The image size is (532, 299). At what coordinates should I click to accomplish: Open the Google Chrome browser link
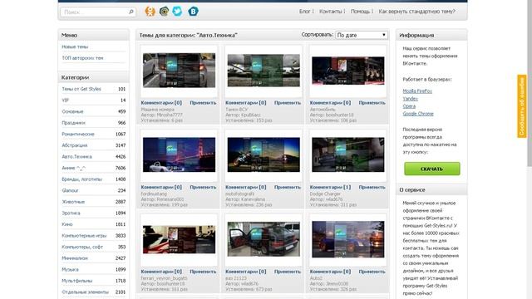click(418, 114)
